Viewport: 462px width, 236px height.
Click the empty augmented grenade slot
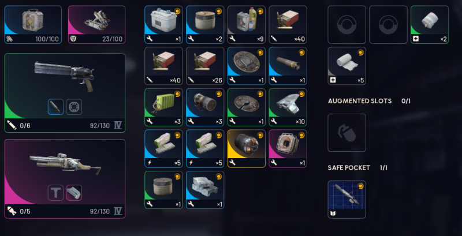pyautogui.click(x=347, y=133)
